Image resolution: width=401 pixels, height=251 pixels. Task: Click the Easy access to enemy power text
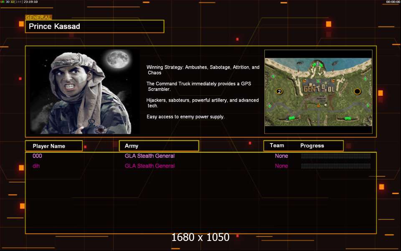(x=185, y=117)
